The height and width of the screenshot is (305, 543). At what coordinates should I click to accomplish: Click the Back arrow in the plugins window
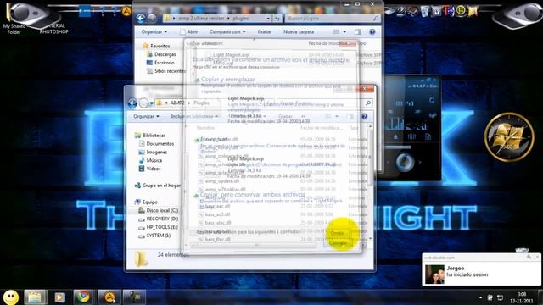(140, 18)
